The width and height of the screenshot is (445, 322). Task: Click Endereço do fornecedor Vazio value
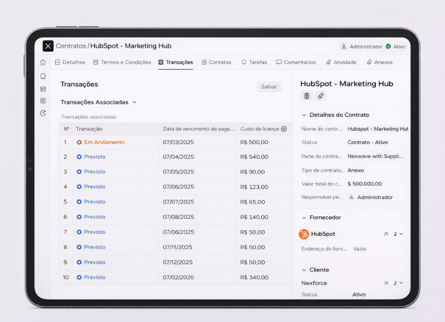360,249
